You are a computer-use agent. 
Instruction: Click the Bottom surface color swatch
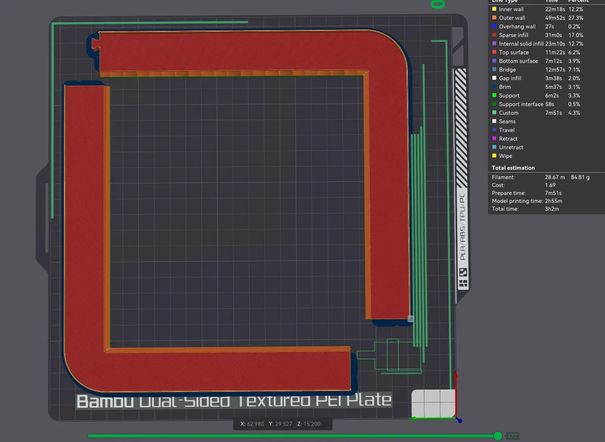494,61
